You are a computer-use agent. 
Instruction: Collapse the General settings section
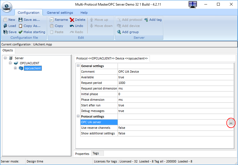78,66
